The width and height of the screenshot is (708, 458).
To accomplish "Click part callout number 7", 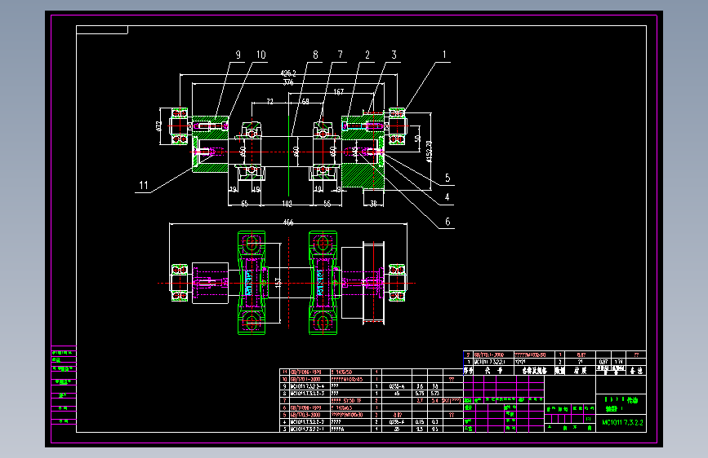I will point(340,55).
